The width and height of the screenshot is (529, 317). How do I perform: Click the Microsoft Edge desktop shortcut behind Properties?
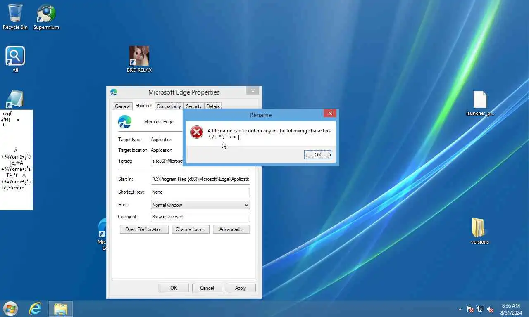[102, 234]
